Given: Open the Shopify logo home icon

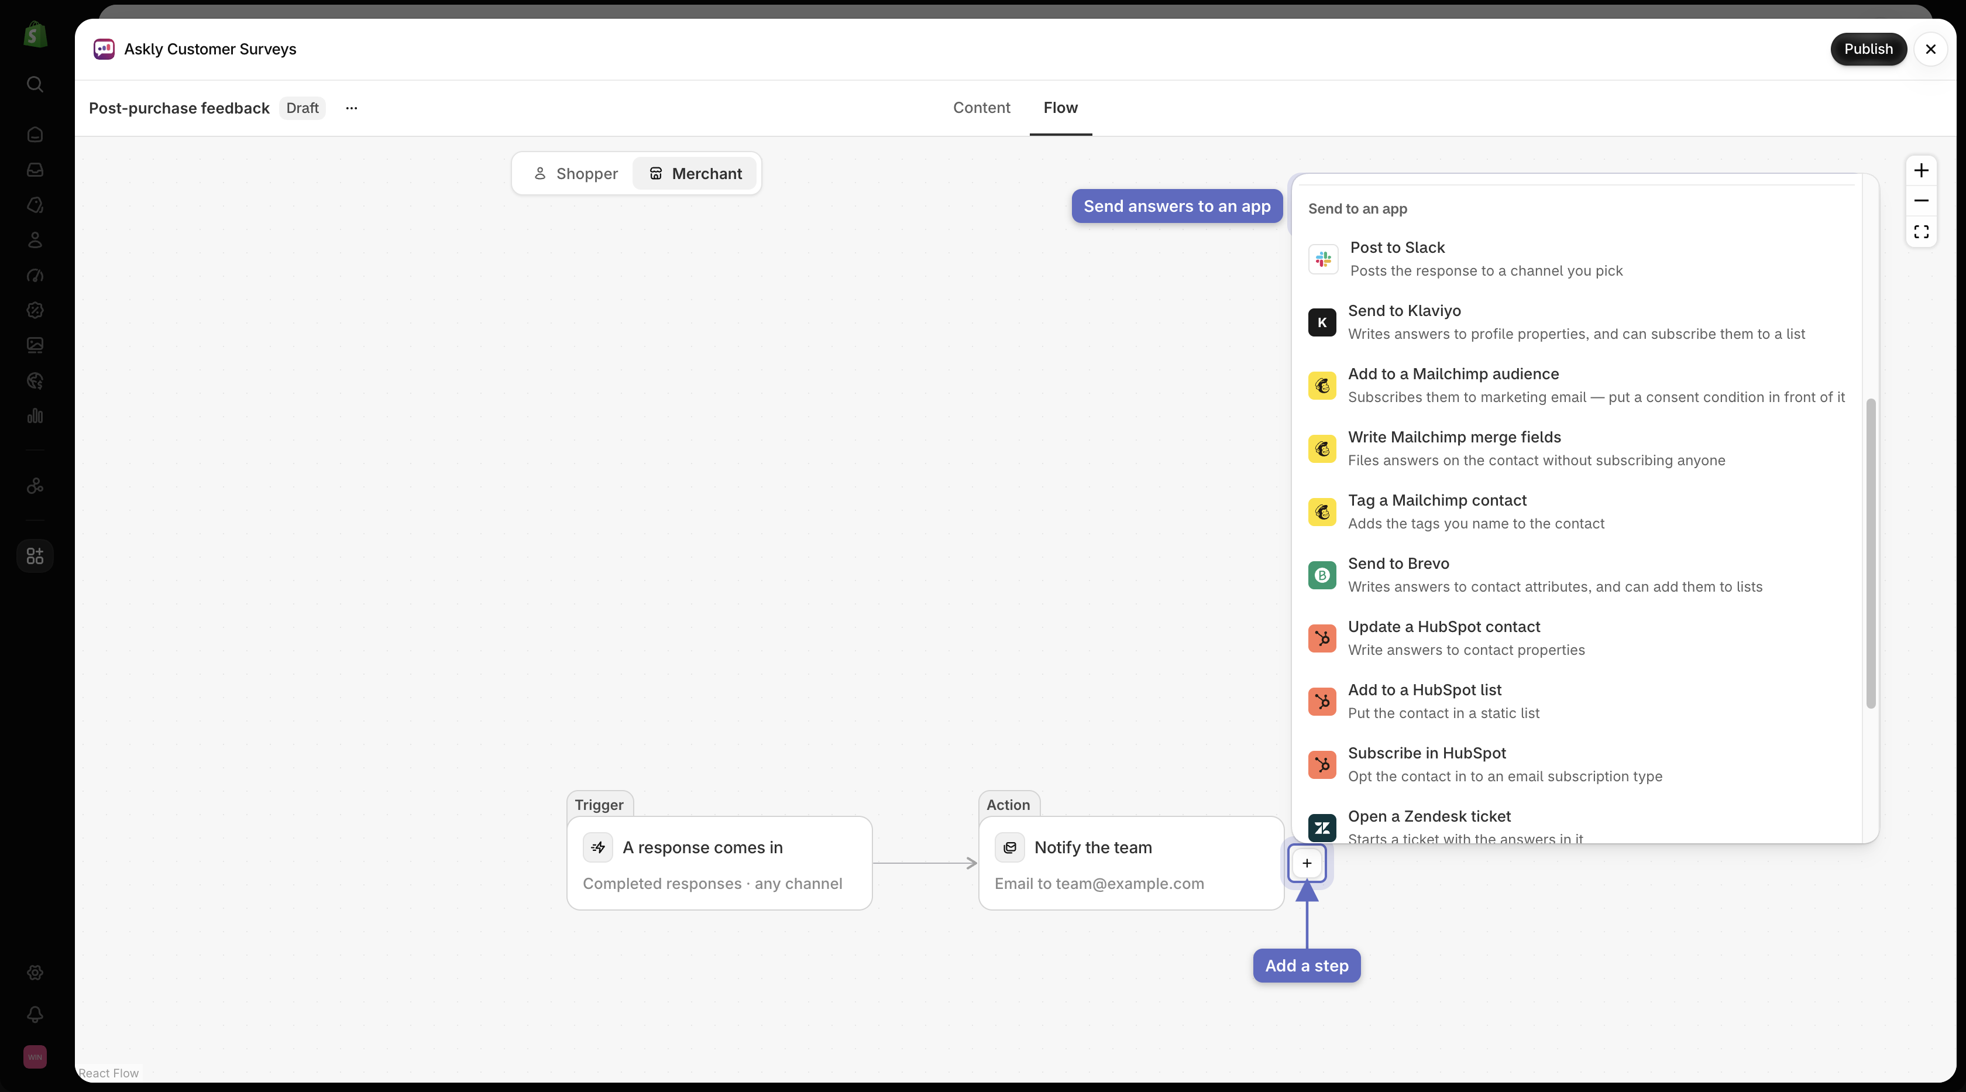Looking at the screenshot, I should 35,35.
